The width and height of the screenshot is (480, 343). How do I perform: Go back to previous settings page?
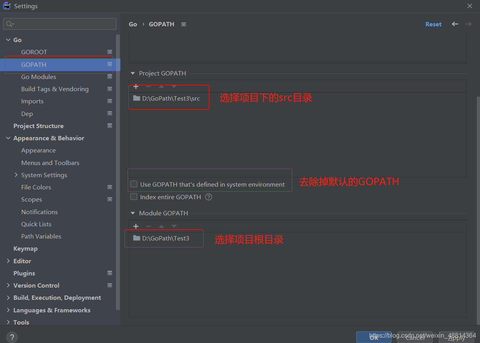pyautogui.click(x=455, y=24)
